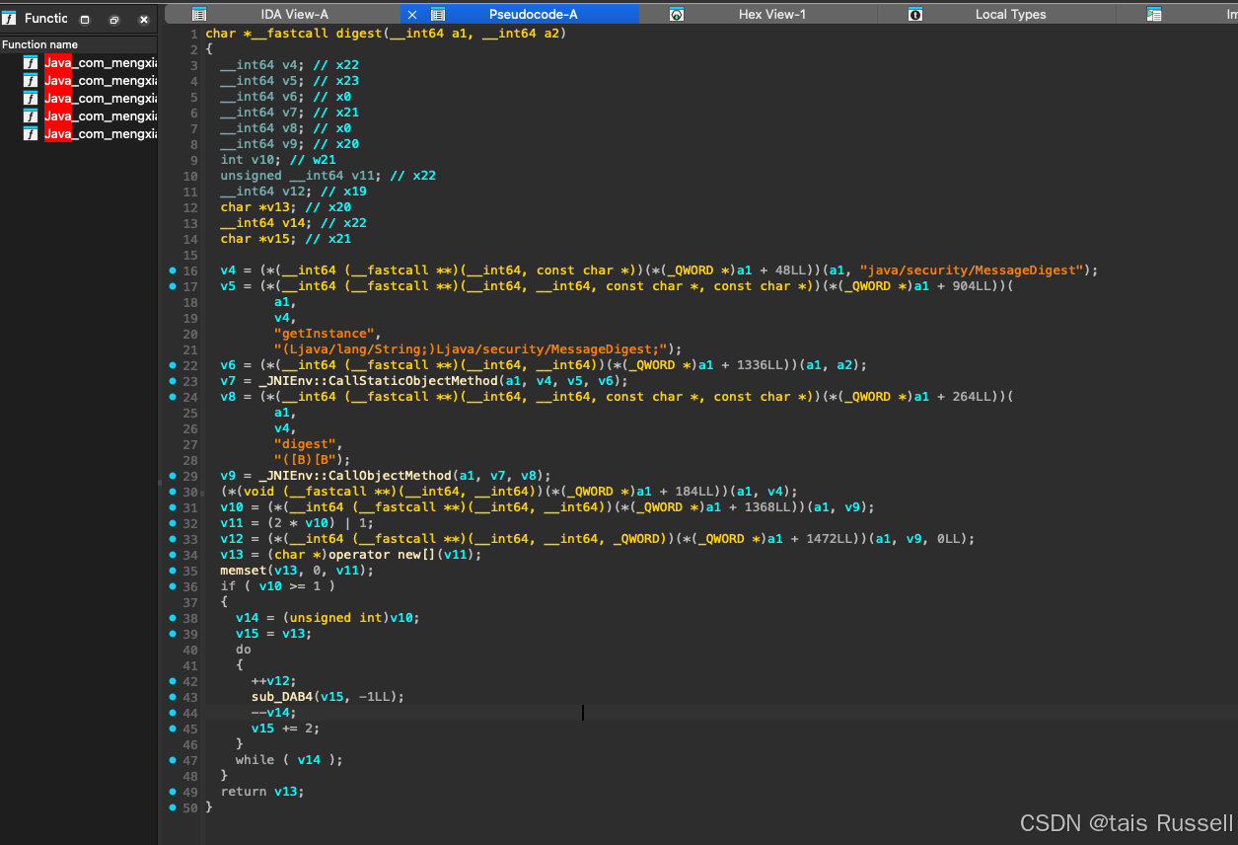Click the digest function name on line 1

click(x=358, y=34)
